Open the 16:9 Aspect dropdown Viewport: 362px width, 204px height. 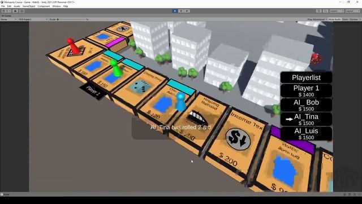33,19
